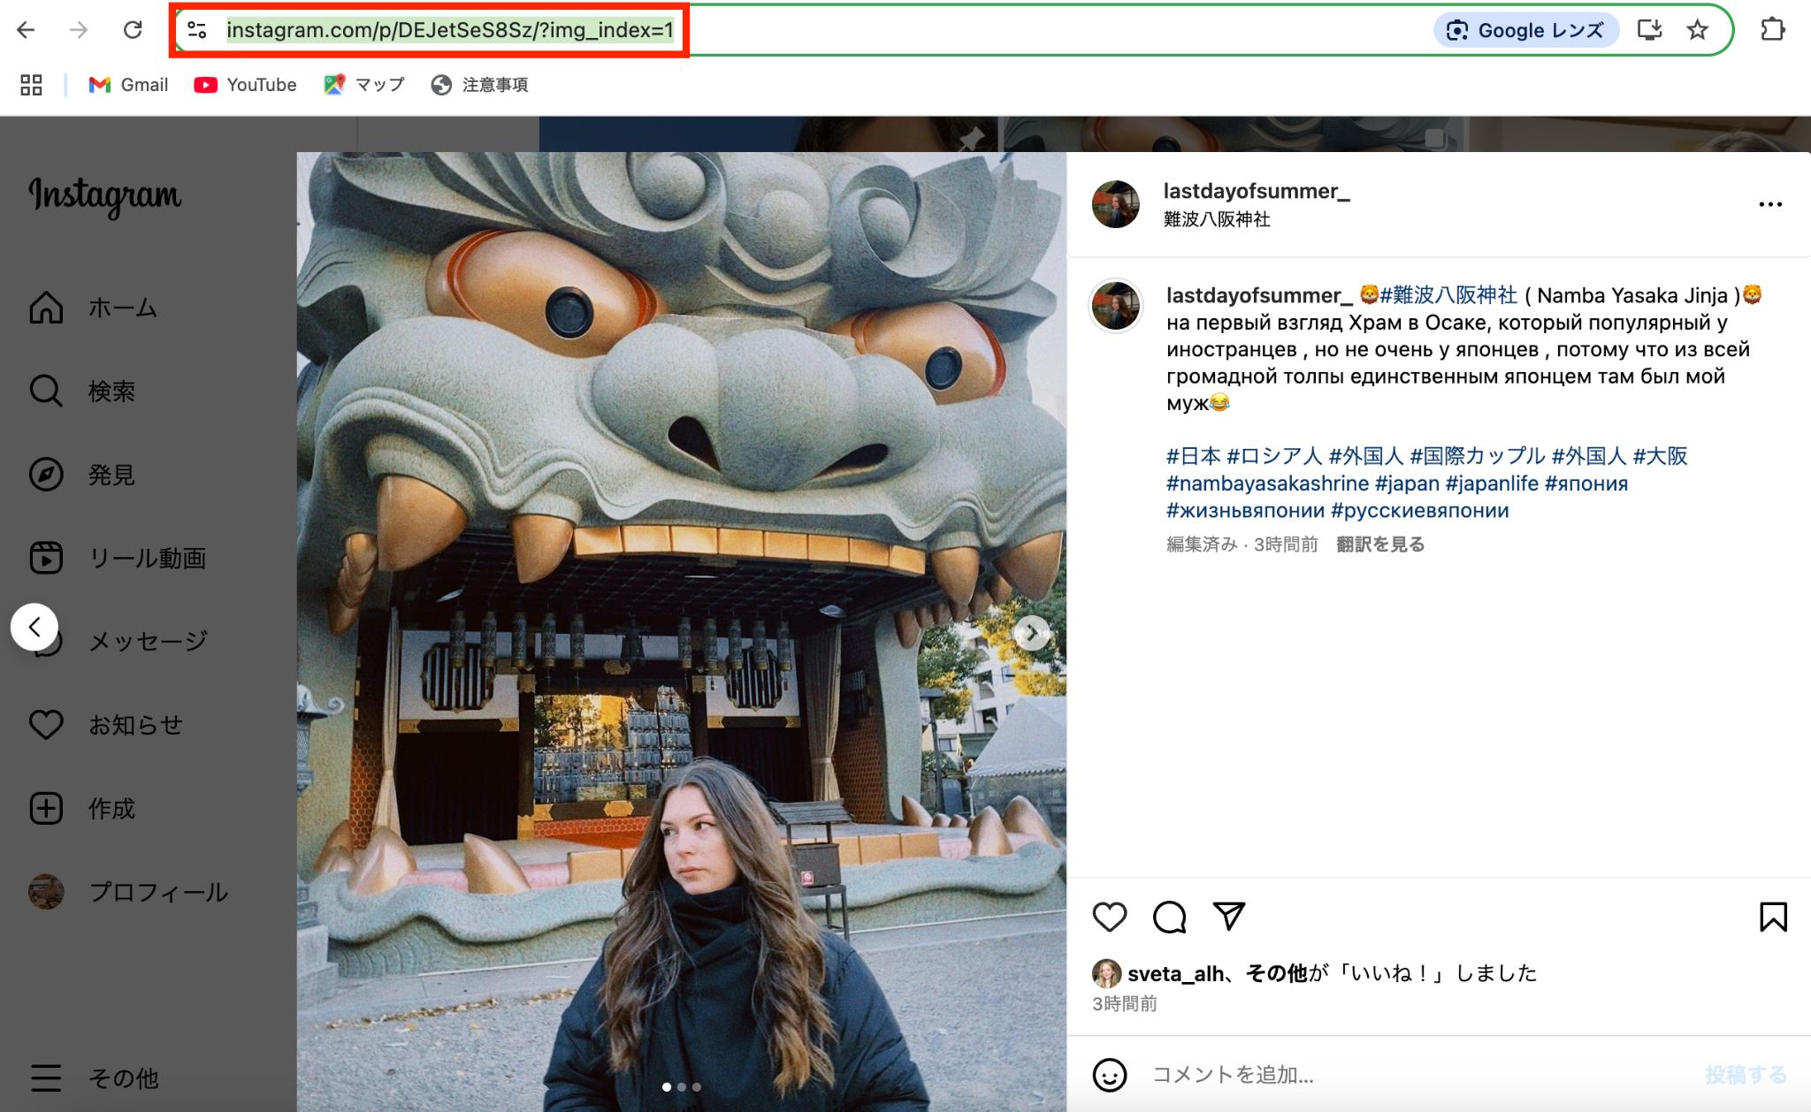Open the #大阪 hashtag

coord(1661,456)
